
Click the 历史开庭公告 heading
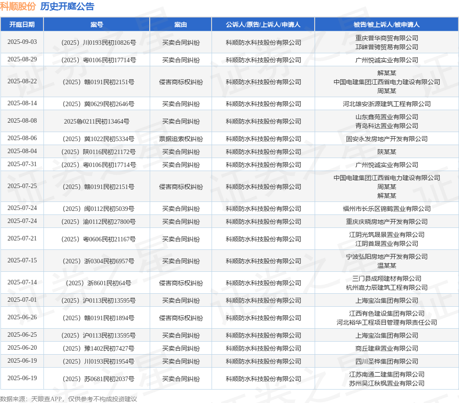pyautogui.click(x=67, y=6)
